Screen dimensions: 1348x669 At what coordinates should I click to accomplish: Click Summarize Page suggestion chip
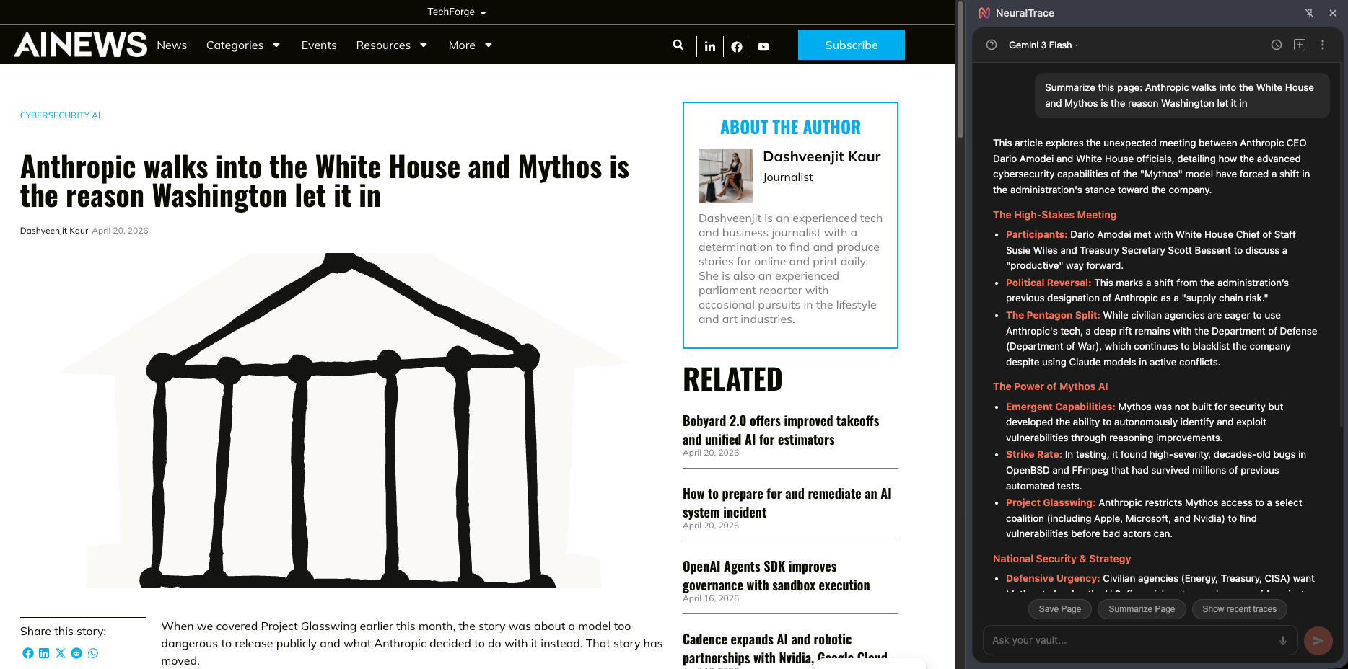pyautogui.click(x=1142, y=609)
